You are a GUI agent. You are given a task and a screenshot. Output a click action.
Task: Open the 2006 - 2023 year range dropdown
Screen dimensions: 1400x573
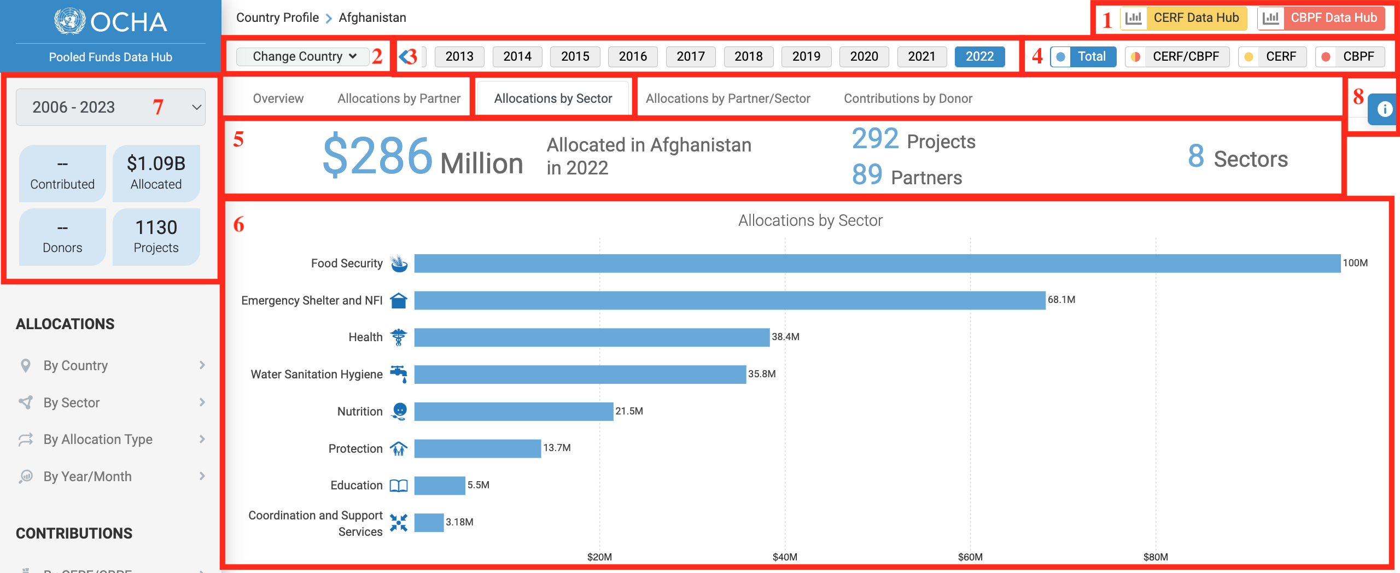click(110, 107)
